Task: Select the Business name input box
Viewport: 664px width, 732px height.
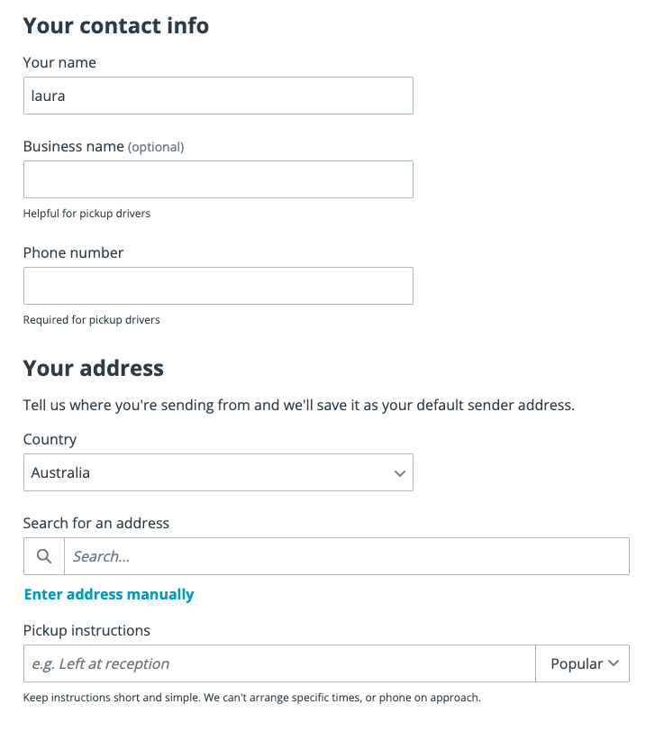Action: click(218, 179)
